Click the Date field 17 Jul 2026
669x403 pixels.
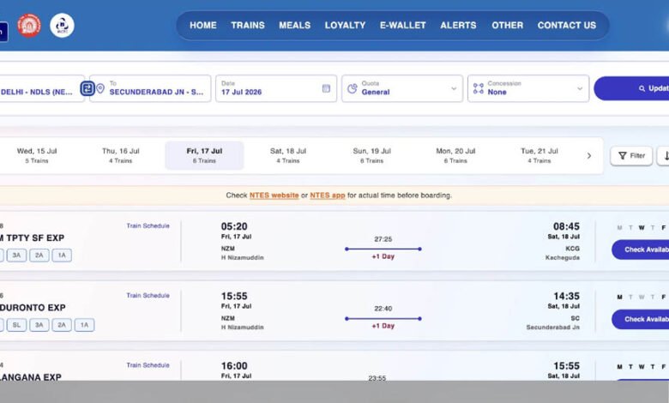(x=276, y=88)
